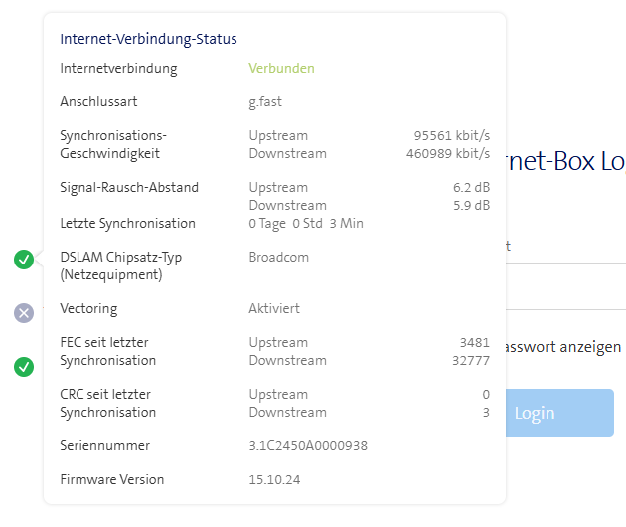626x527 pixels.
Task: Click the 95561 kbit/s upstream speed
Action: tap(451, 135)
